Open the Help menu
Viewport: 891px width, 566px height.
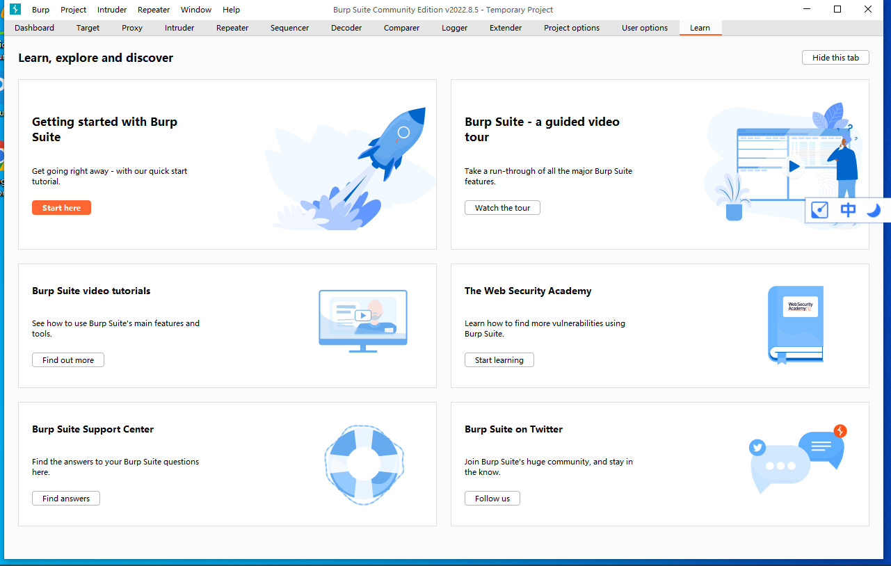(232, 10)
